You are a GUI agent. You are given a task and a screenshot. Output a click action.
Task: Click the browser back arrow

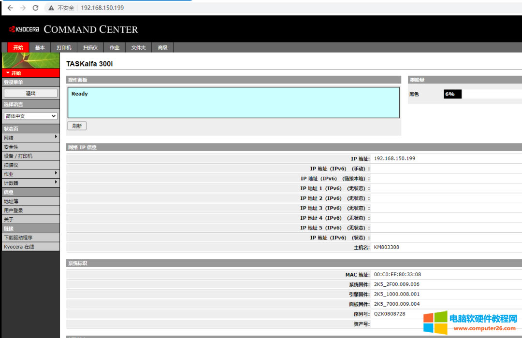(x=10, y=8)
